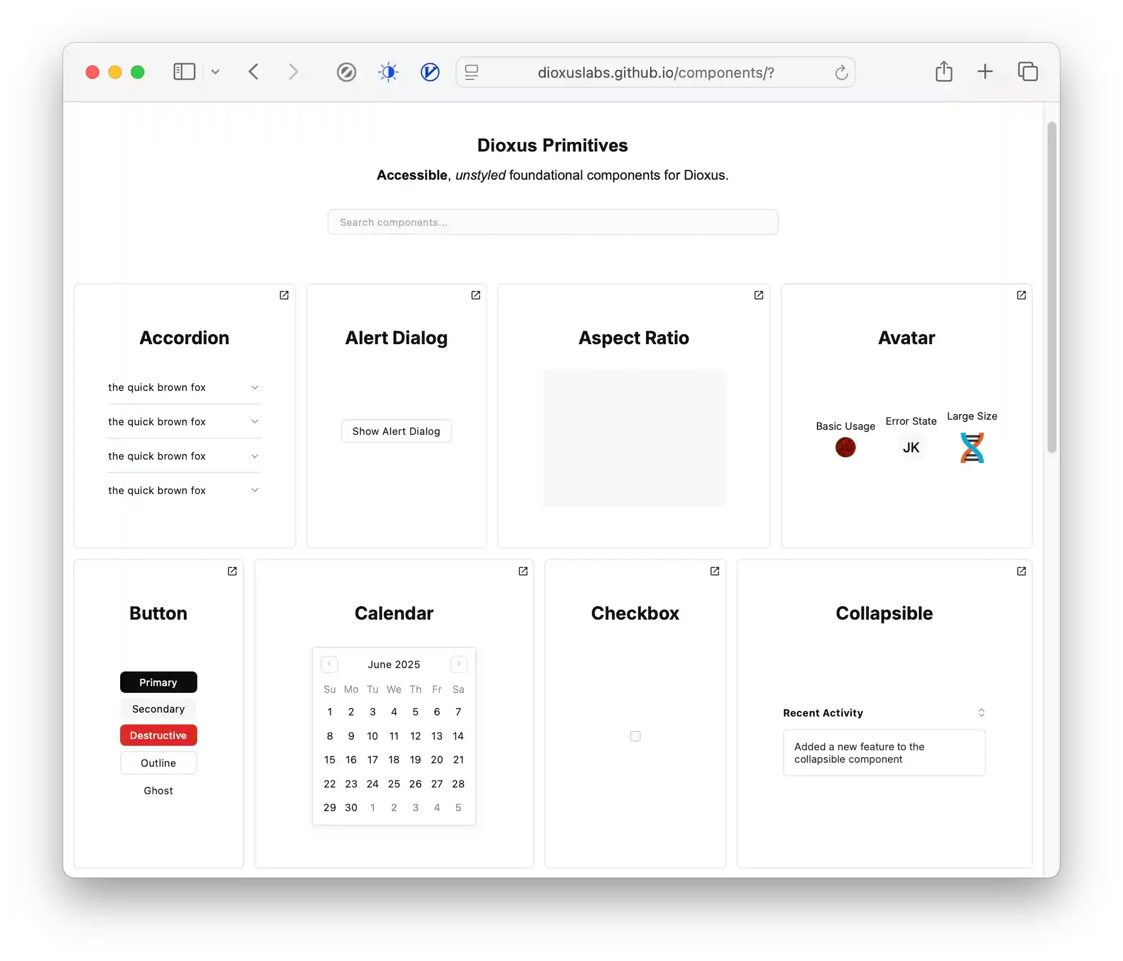Expand the first quick brown fox accordion item
Screen dimensions: 1123x961
(184, 388)
